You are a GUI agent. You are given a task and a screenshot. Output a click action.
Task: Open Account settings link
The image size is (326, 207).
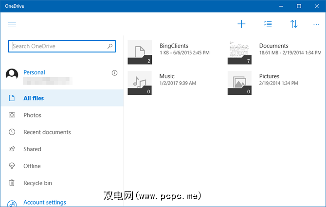[45, 202]
